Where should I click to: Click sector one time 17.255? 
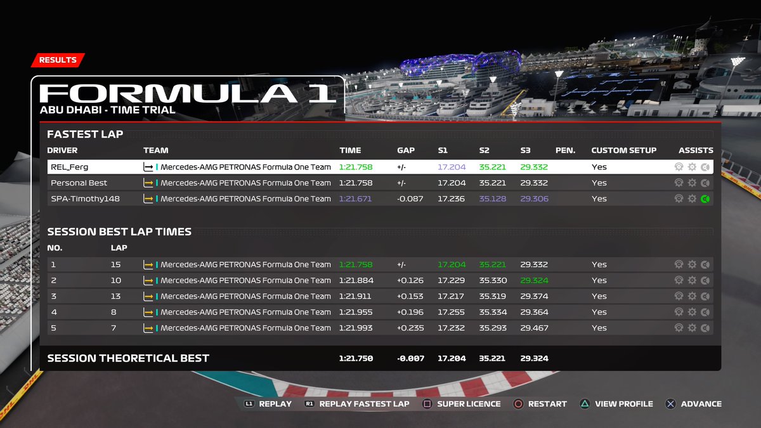pyautogui.click(x=451, y=312)
